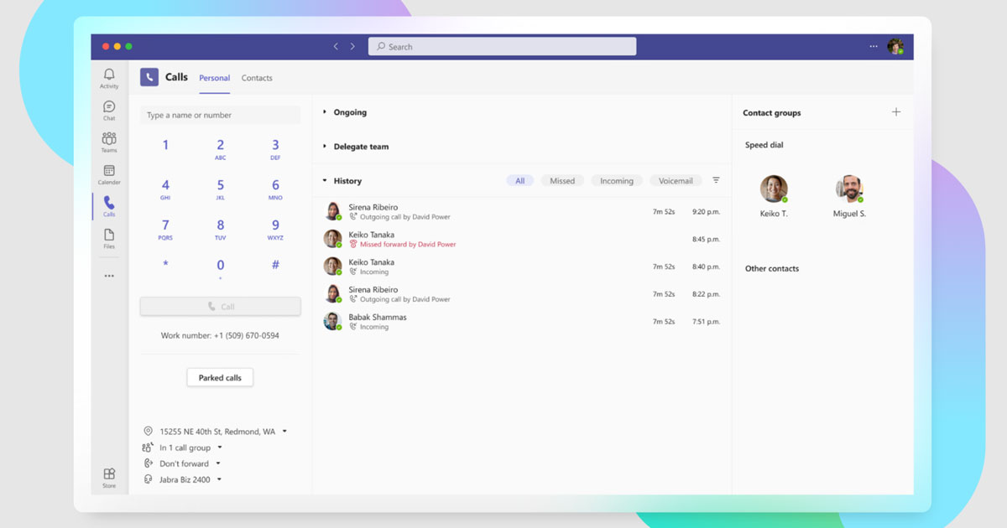
Task: Open the Calendar sidebar icon
Action: click(109, 174)
